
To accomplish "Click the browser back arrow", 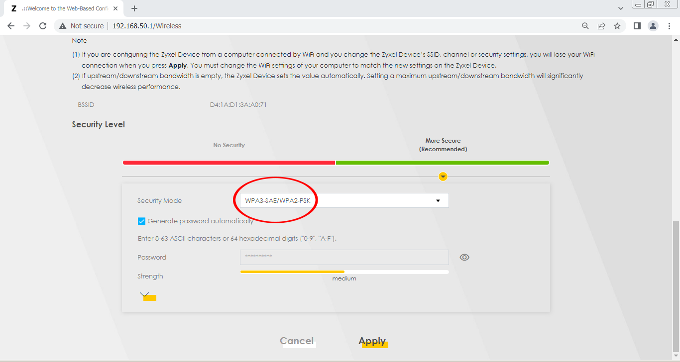I will (11, 26).
